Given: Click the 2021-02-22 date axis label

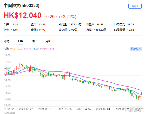Looking at the screenshot, I should coord(26,109).
